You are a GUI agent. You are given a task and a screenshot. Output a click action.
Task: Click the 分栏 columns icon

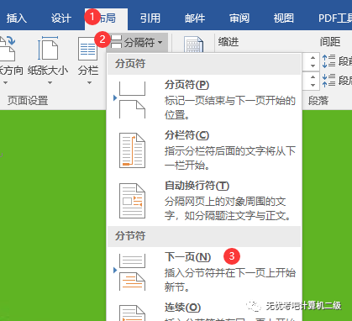(x=88, y=49)
